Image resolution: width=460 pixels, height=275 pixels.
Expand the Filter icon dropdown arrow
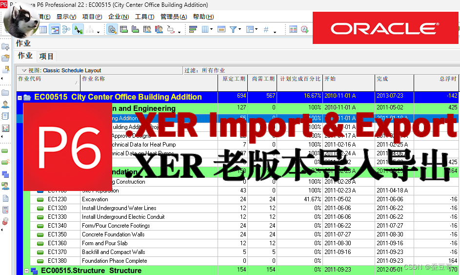click(x=240, y=29)
